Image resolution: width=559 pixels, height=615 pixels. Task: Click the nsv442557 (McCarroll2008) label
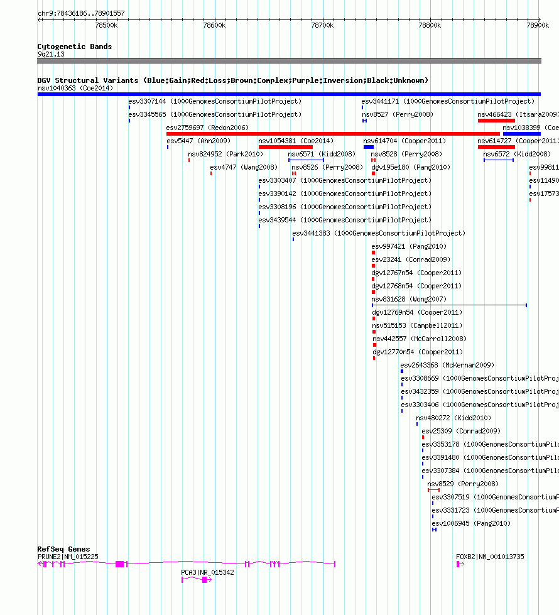pyautogui.click(x=420, y=339)
